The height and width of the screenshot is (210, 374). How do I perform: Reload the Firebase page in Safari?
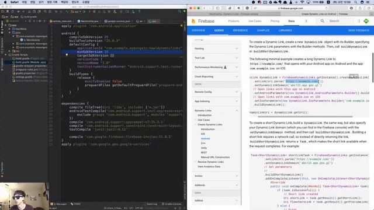(327, 8)
